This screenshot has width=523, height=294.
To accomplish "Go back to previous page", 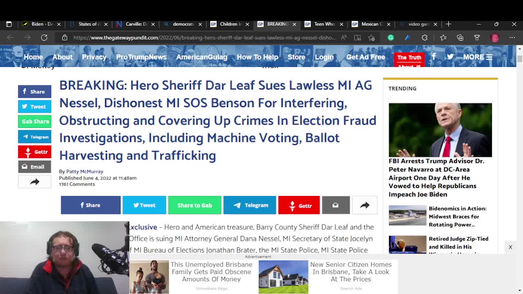I will tap(10, 38).
